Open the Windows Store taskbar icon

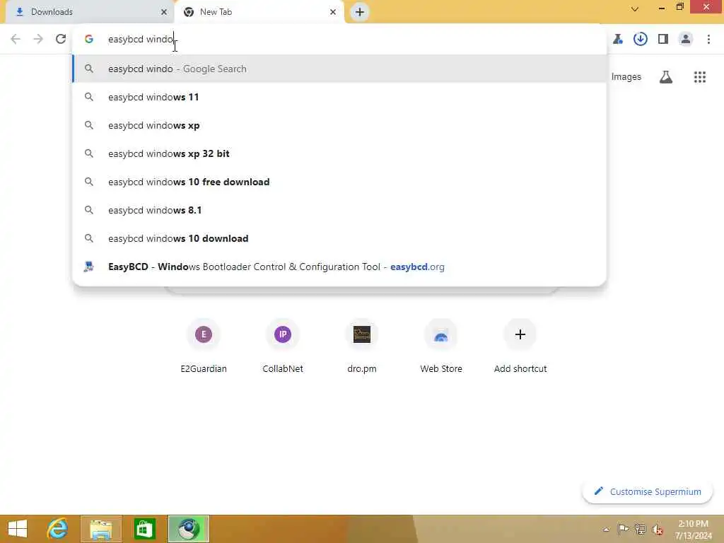tap(144, 529)
